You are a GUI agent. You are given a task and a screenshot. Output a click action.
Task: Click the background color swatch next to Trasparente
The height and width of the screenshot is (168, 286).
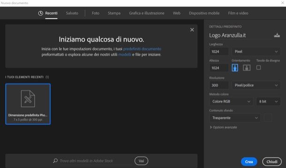(x=268, y=118)
